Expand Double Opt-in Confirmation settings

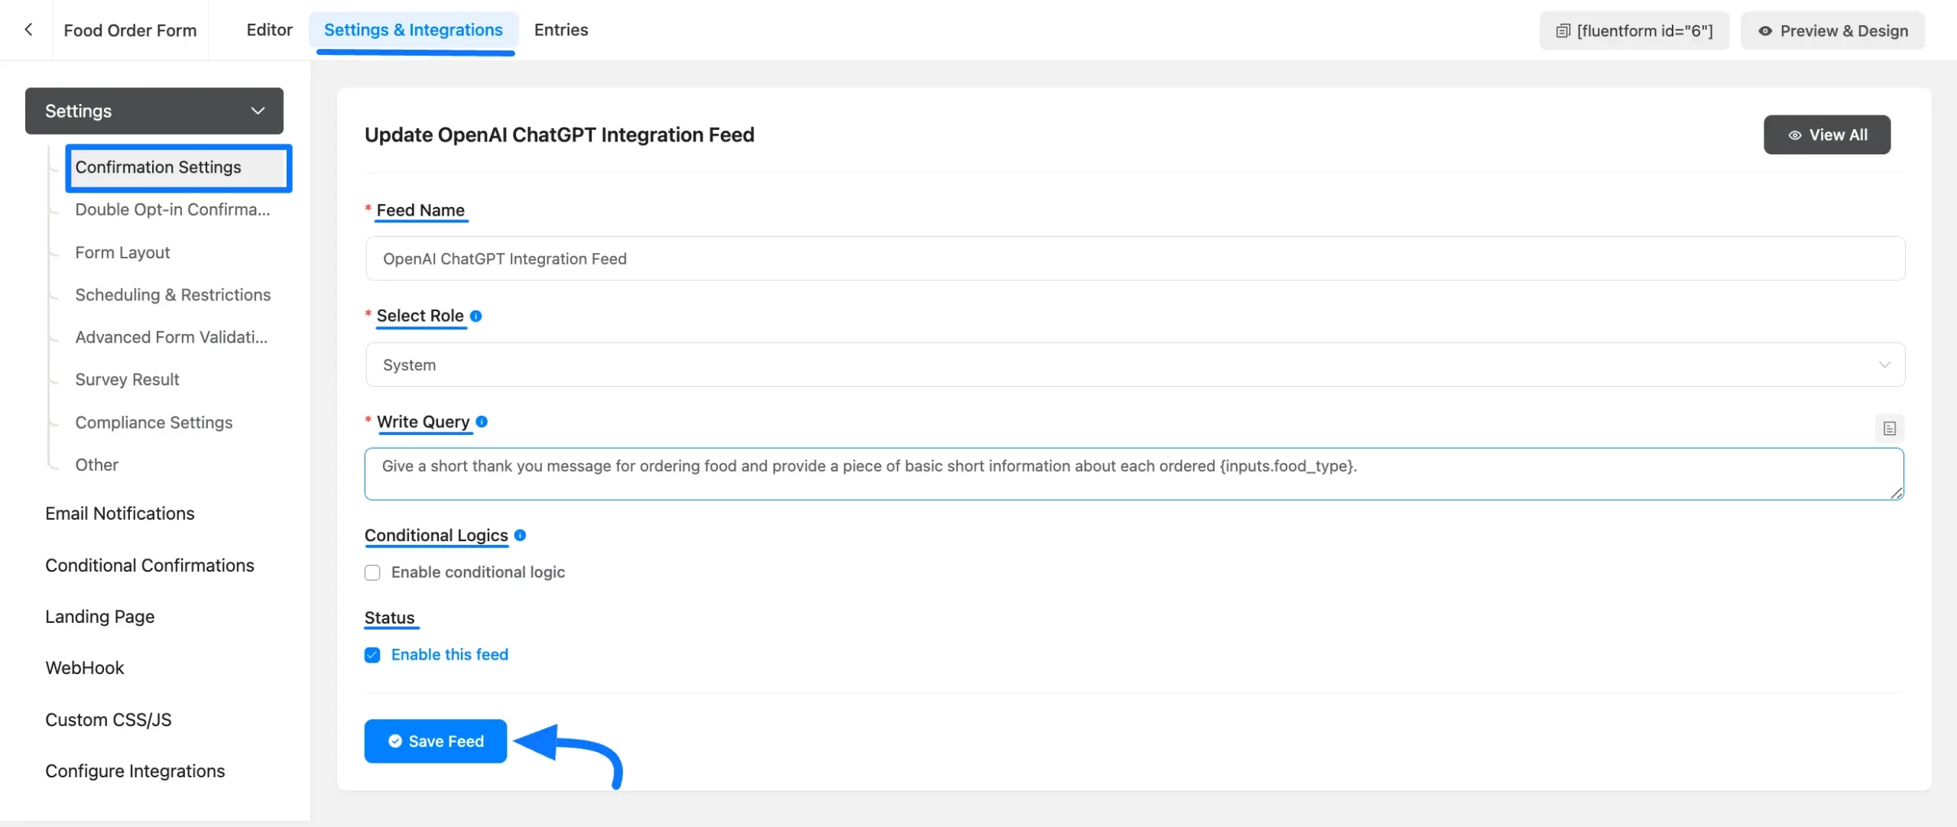pos(172,209)
